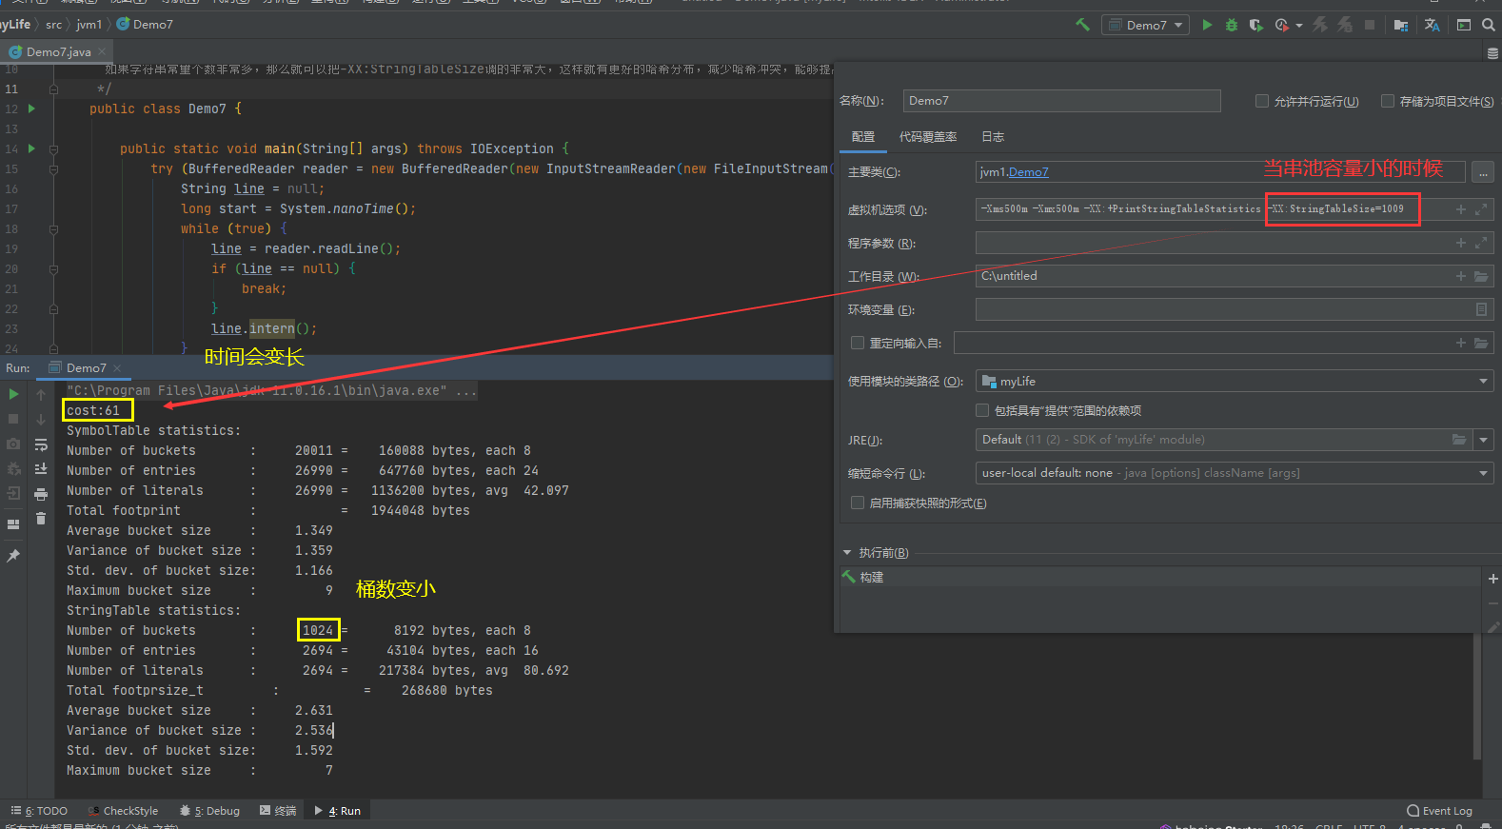The width and height of the screenshot is (1502, 829).
Task: Click the Translate icon in the toolbar
Action: click(x=1432, y=25)
